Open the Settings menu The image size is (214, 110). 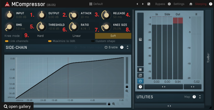pyautogui.click(x=179, y=4)
